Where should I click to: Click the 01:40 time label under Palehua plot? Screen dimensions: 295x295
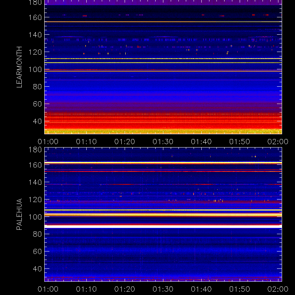pos(201,289)
